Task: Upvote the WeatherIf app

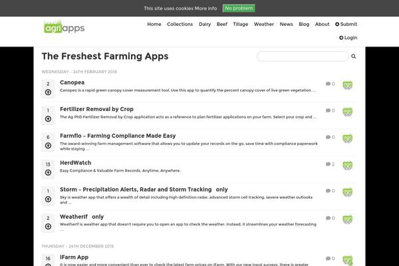Action: click(x=48, y=227)
